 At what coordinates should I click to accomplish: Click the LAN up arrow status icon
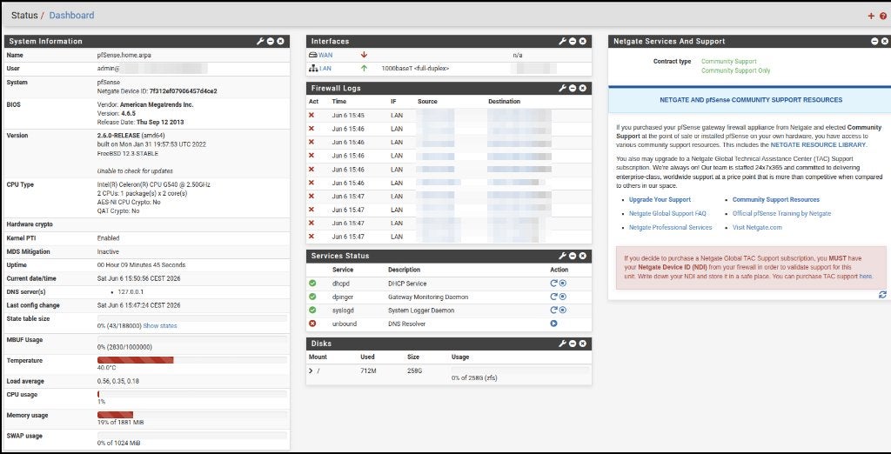coord(364,68)
